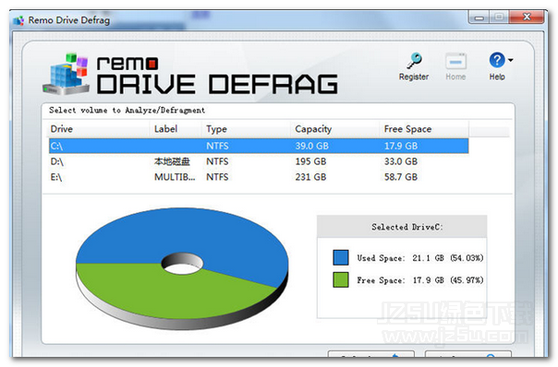
Task: Click the title bar app icon
Action: pos(18,20)
